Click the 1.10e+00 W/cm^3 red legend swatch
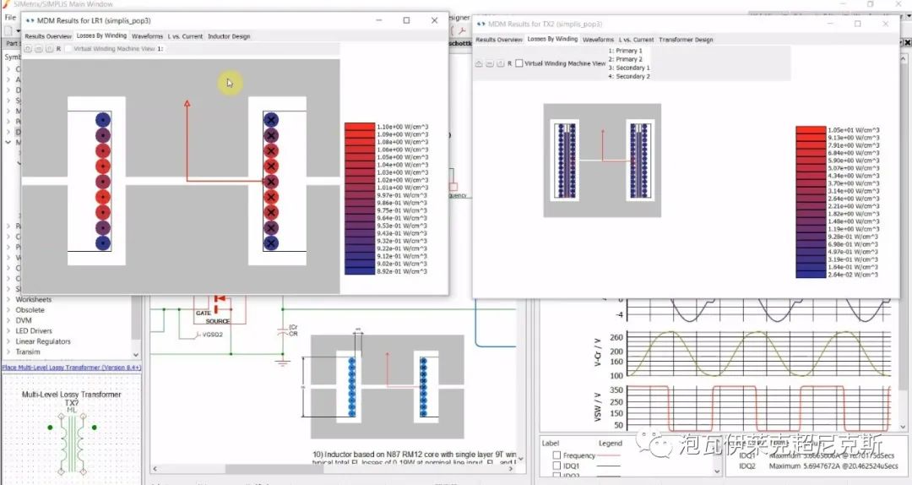 [x=360, y=127]
